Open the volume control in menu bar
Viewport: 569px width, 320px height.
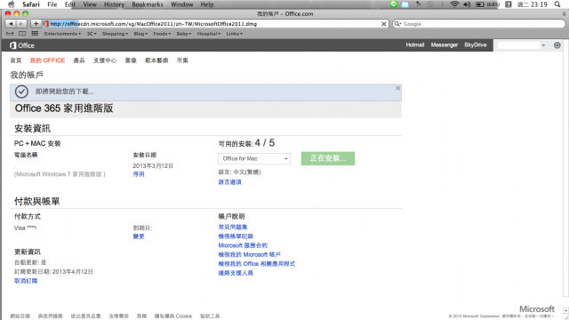467,4
